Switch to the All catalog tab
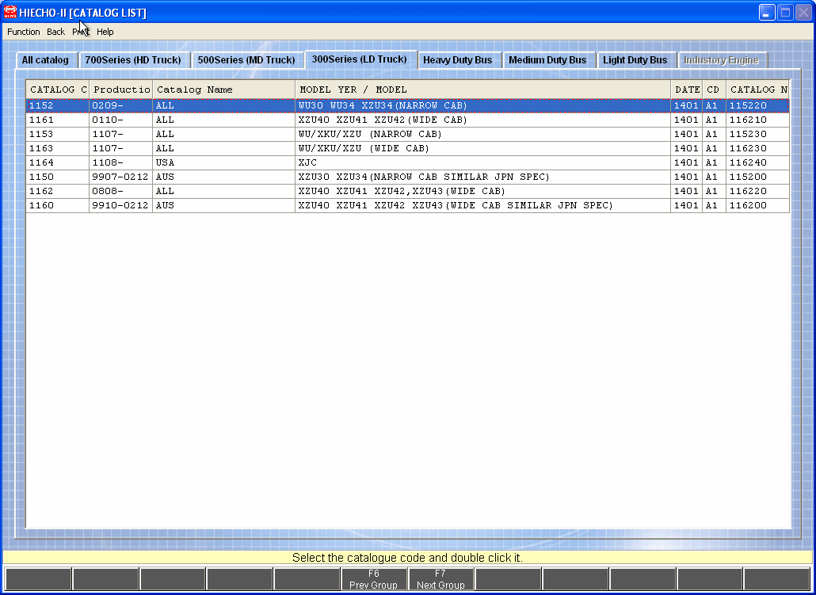The image size is (816, 595). pyautogui.click(x=45, y=60)
